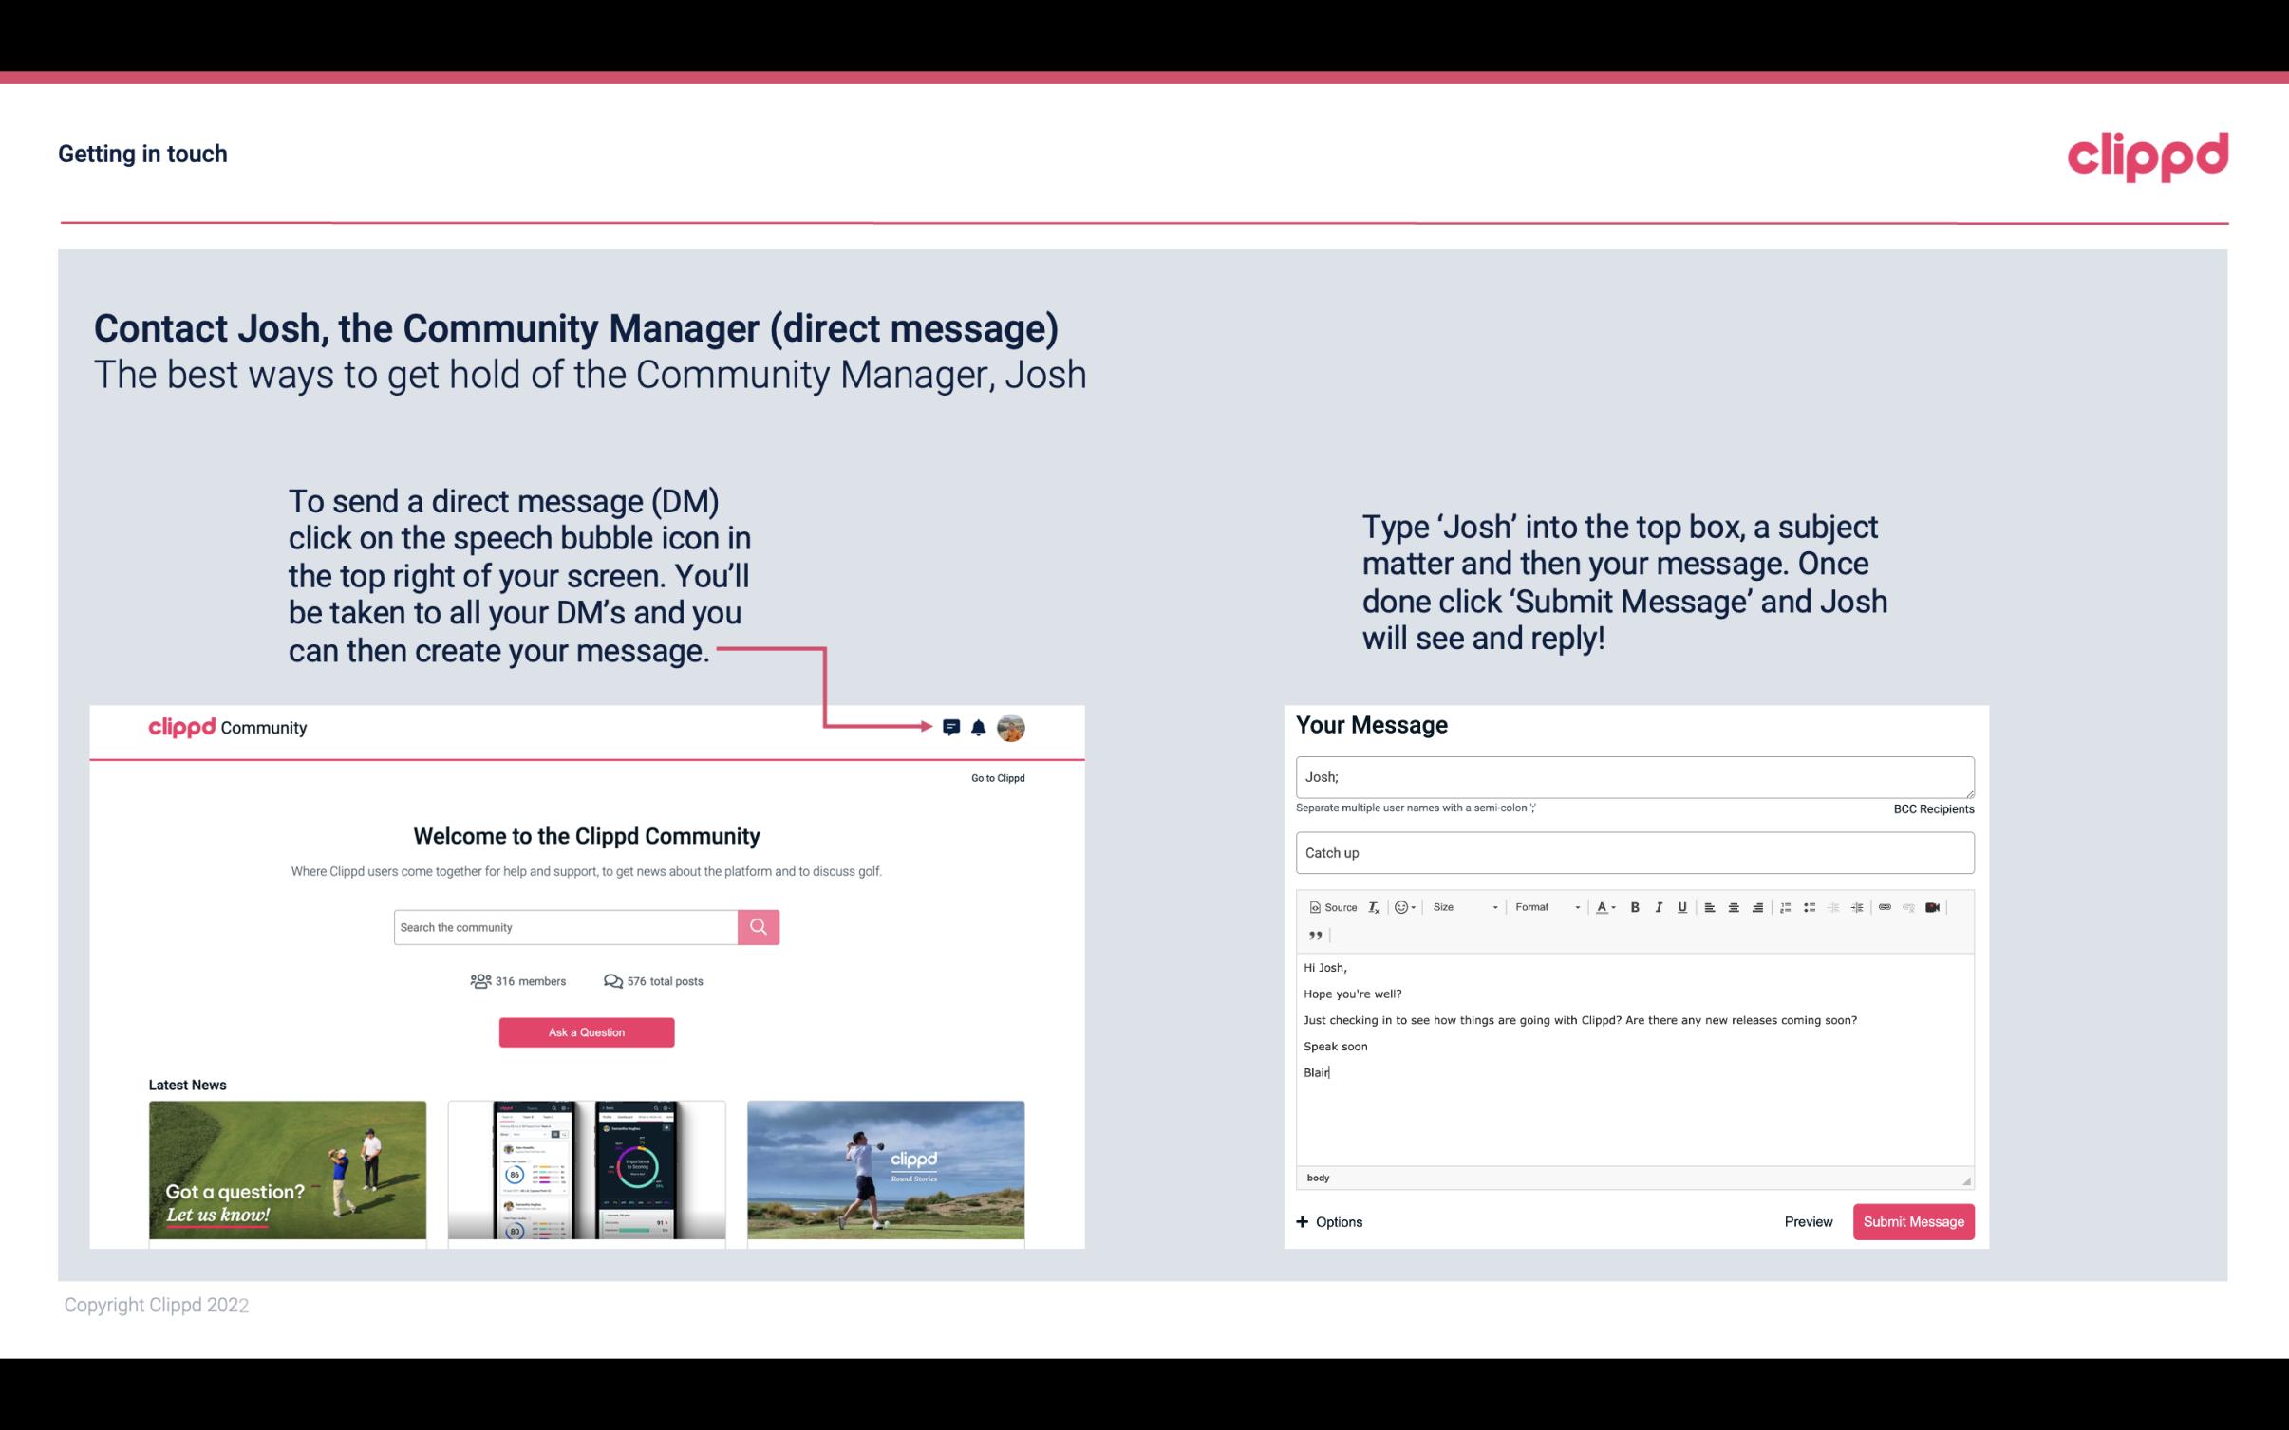Click the Josh recipient input field
The width and height of the screenshot is (2289, 1430).
(1633, 776)
